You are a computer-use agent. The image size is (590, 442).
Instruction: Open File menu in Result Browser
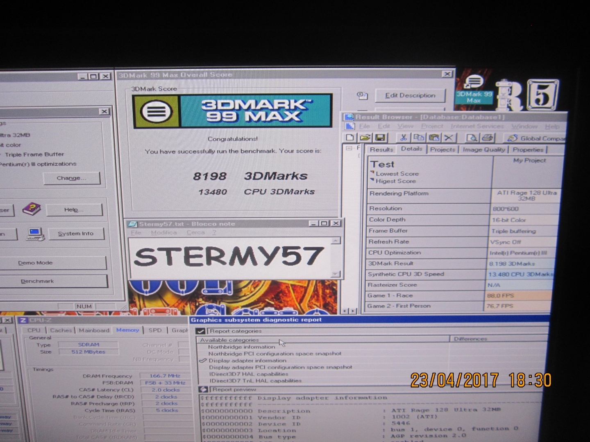coord(365,126)
